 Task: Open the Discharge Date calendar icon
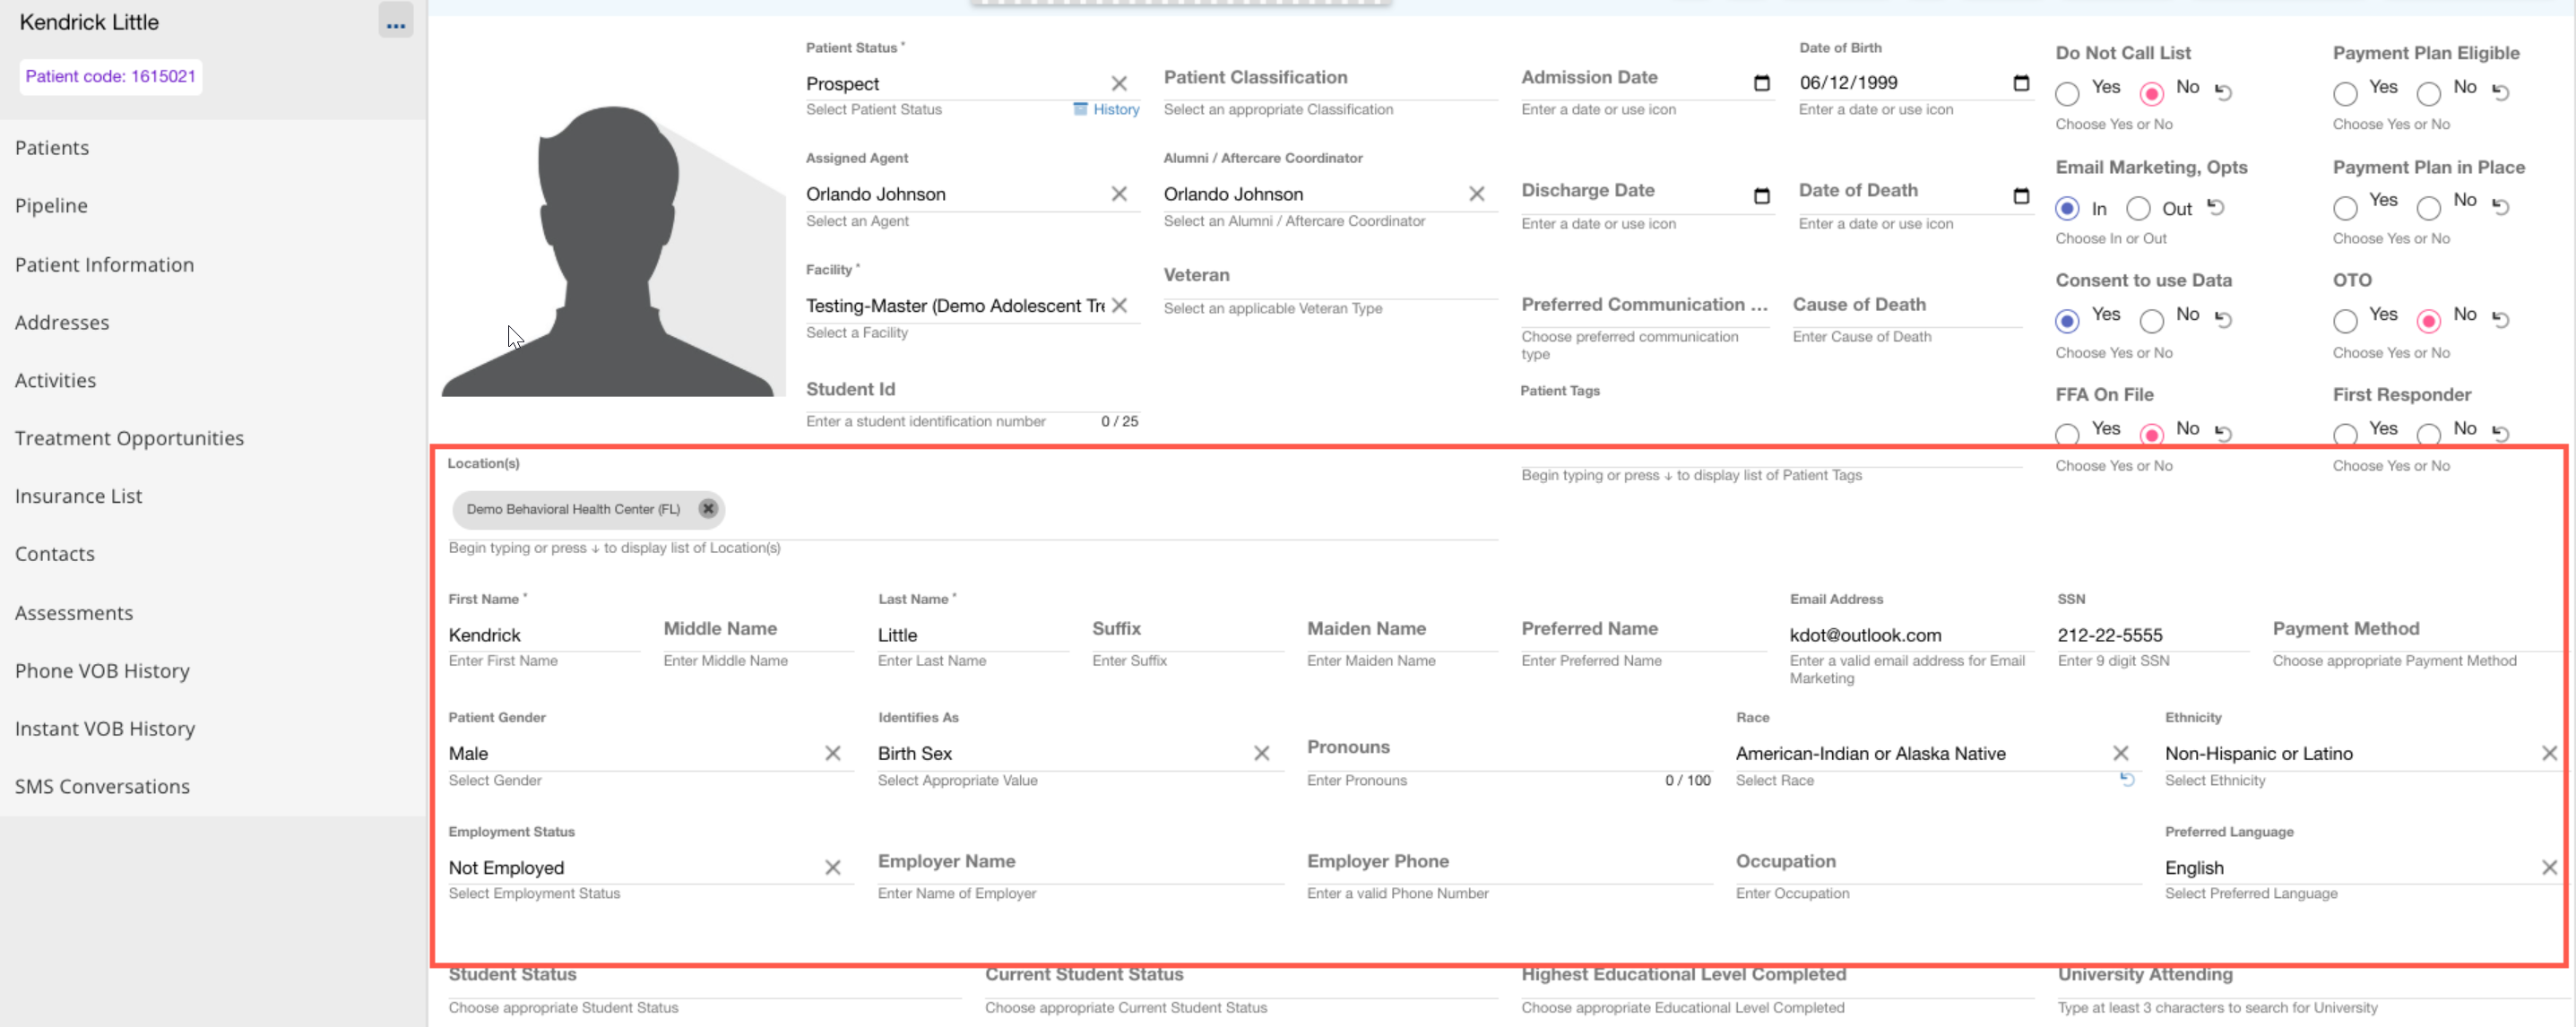tap(1761, 196)
